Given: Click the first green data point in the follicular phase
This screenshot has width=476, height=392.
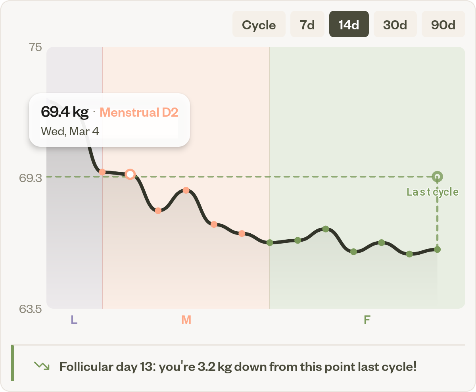Looking at the screenshot, I should click(x=270, y=242).
